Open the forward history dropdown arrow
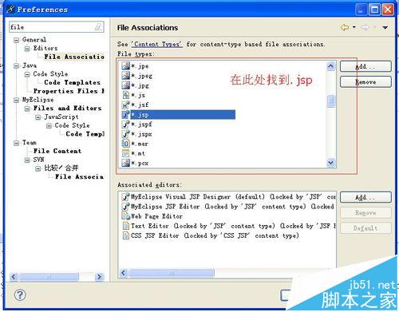 tap(374, 27)
